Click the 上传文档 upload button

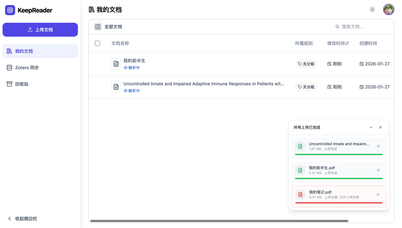click(40, 30)
